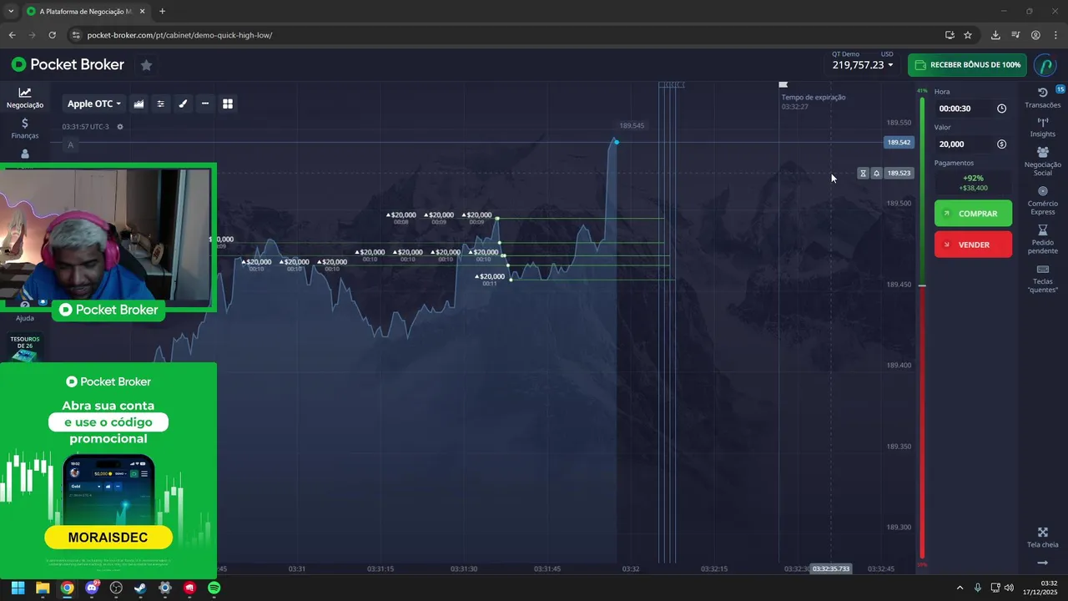Open Steam from the taskbar
Viewport: 1068px width, 601px height.
(x=140, y=588)
